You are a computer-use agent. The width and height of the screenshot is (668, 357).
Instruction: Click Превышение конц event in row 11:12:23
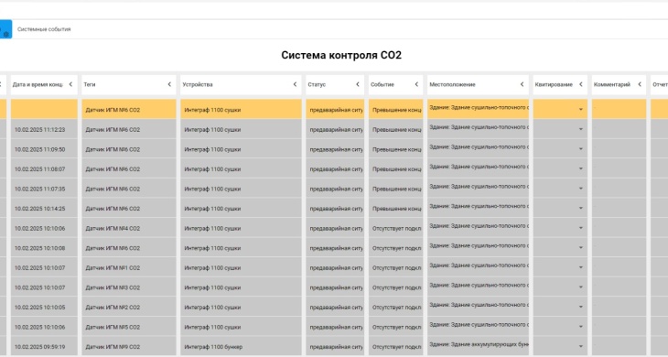tap(396, 129)
